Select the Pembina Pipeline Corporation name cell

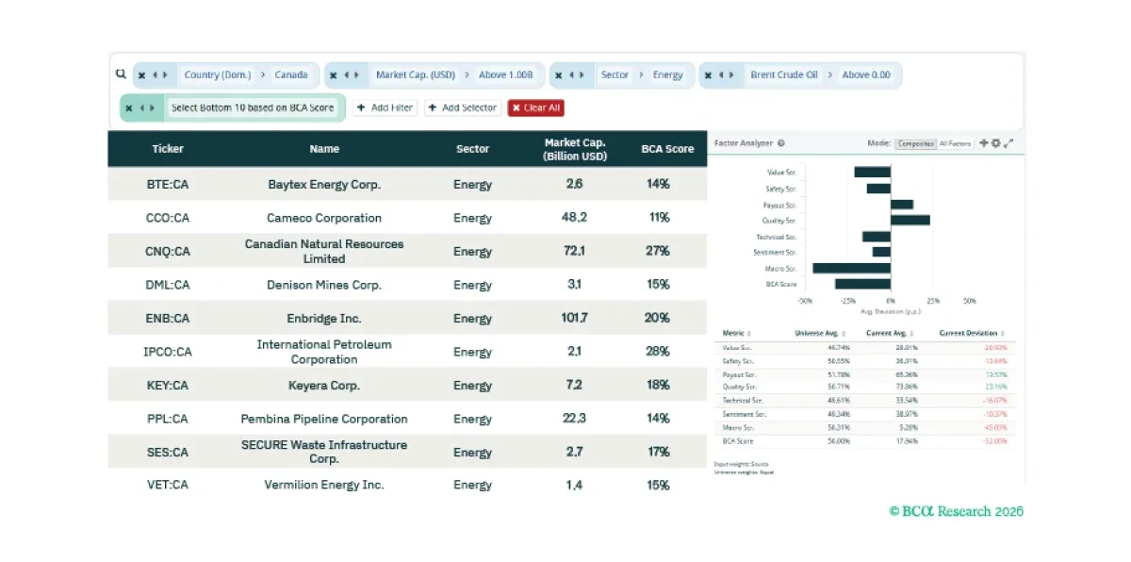click(x=324, y=419)
